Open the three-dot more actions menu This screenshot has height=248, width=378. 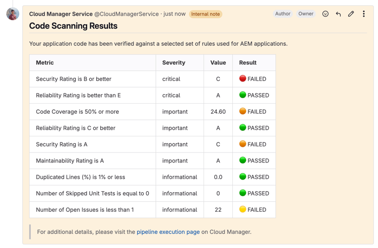click(363, 14)
